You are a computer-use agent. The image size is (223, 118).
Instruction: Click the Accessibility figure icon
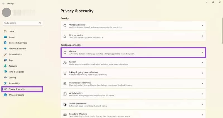click(x=5, y=83)
